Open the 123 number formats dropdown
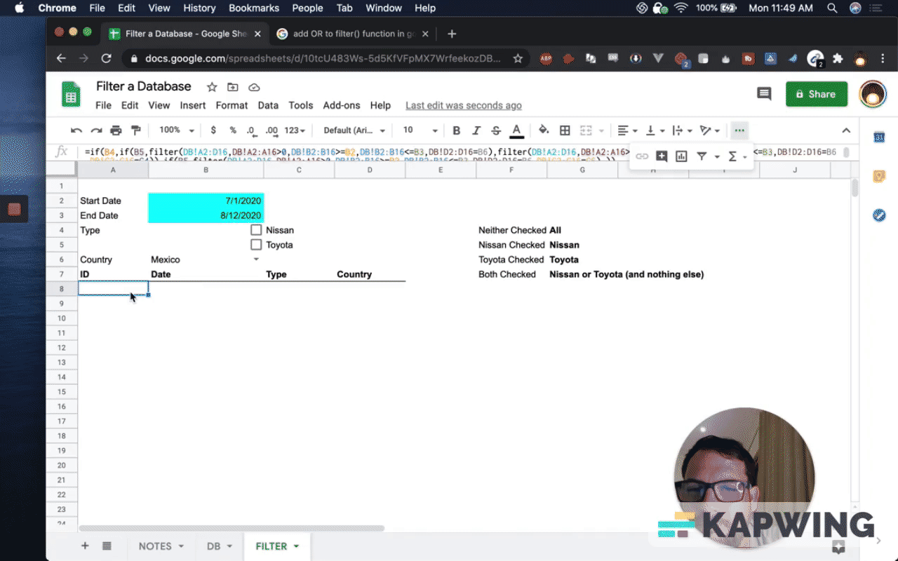This screenshot has width=898, height=561. tap(295, 130)
